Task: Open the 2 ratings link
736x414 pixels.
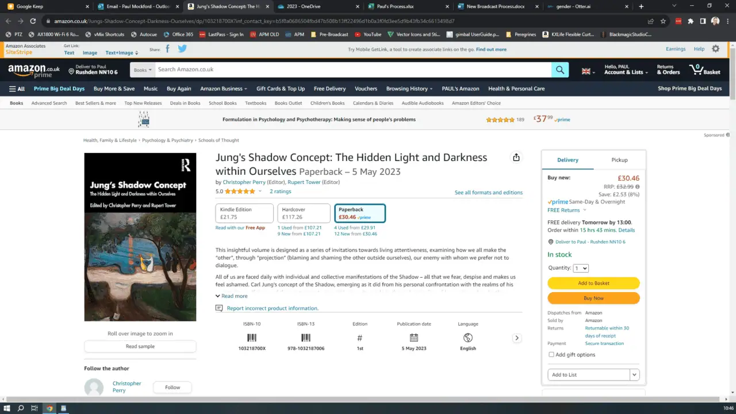Action: coord(280,191)
